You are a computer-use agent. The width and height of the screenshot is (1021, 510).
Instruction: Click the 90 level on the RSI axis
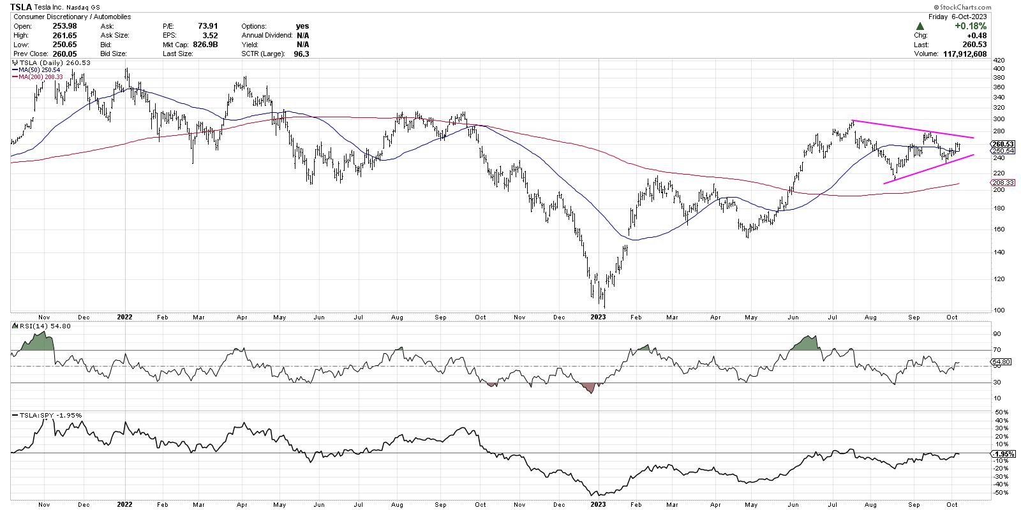[x=995, y=334]
